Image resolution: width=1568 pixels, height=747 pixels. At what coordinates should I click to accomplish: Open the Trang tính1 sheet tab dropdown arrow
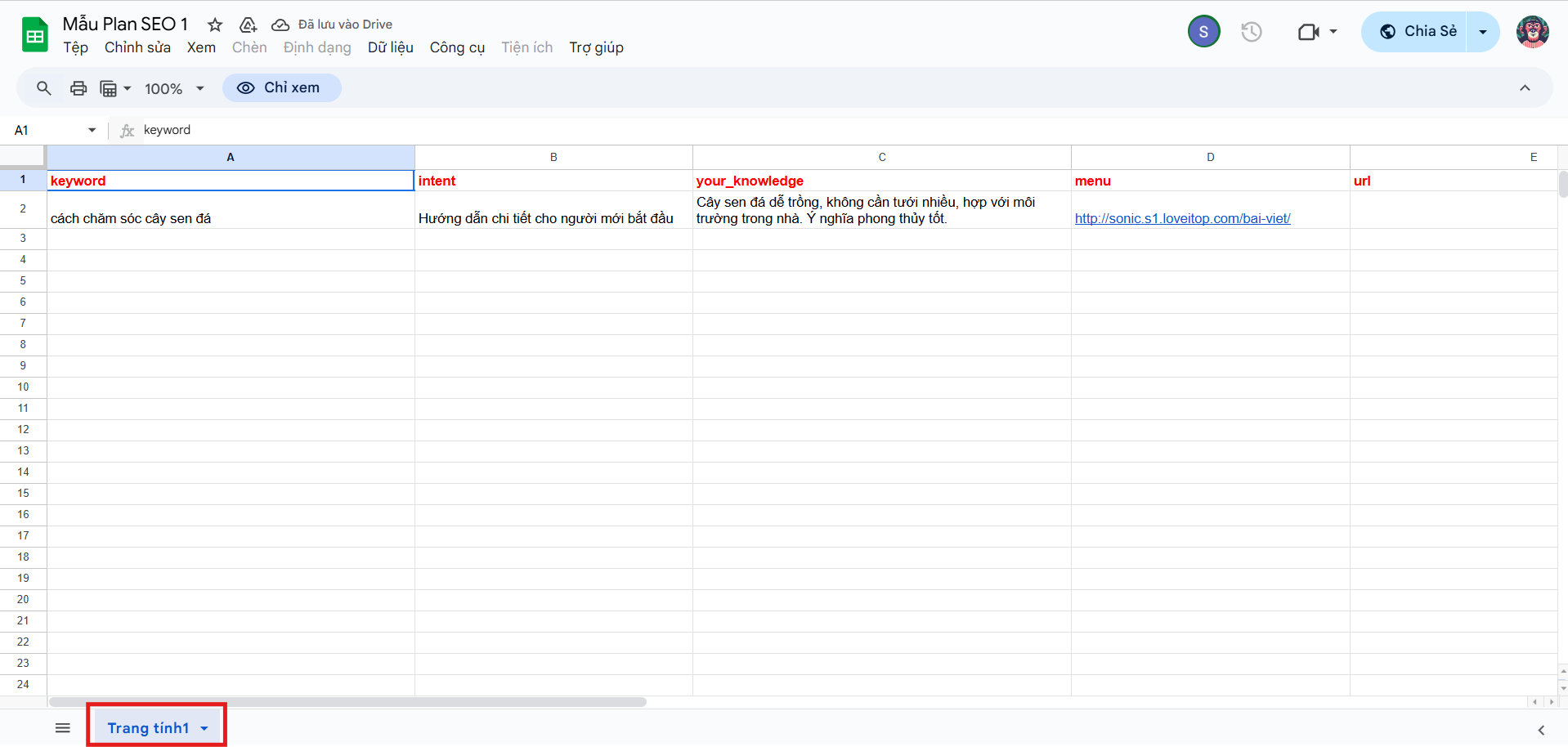[204, 728]
